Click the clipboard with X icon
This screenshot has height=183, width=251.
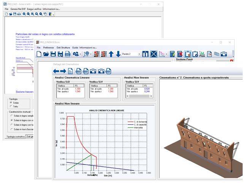pyautogui.click(x=195, y=54)
